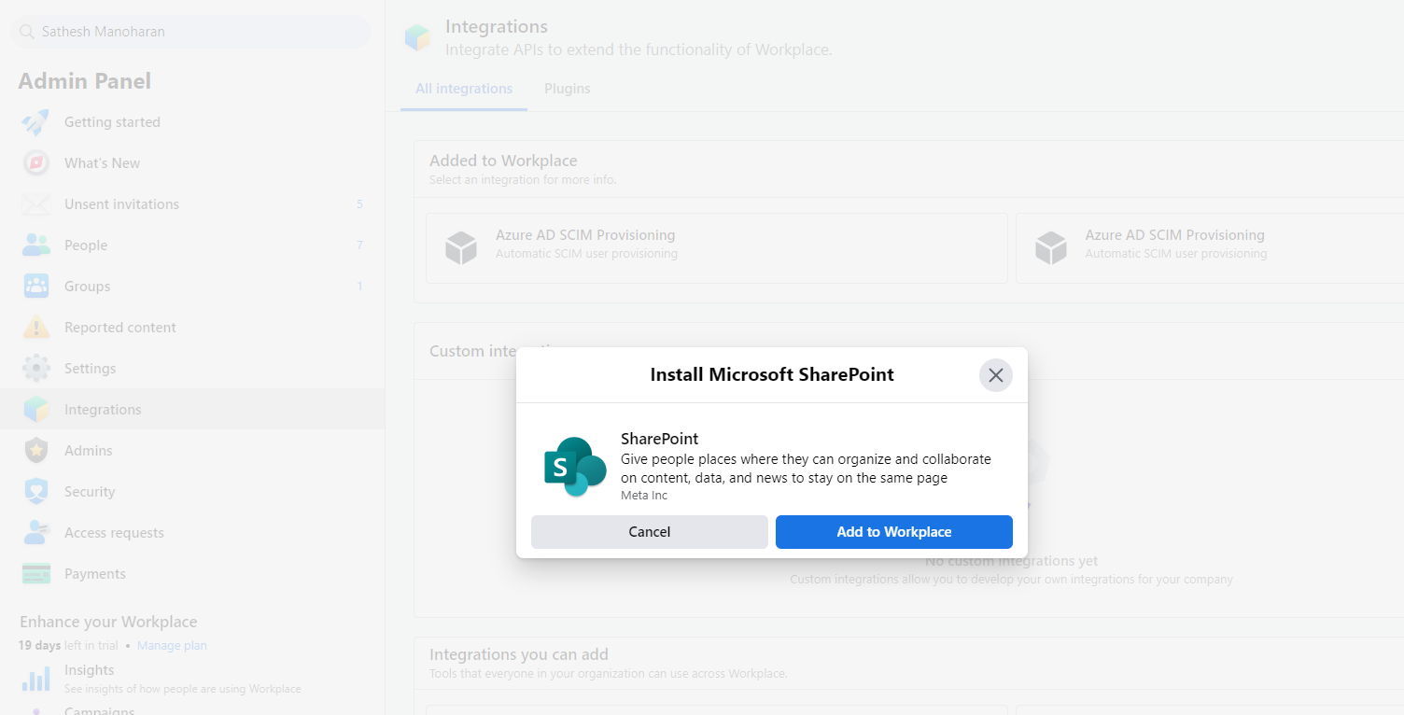Image resolution: width=1404 pixels, height=715 pixels.
Task: Click the Meta Inc publisher text
Action: coord(644,496)
